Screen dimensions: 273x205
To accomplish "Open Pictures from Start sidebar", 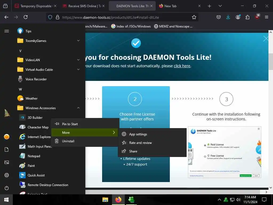I will pyautogui.click(x=7, y=163).
